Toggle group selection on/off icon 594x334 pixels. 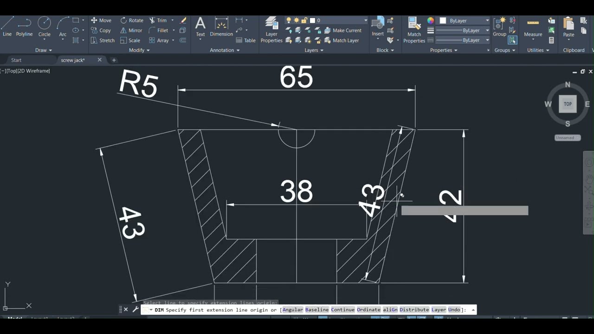pos(512,40)
